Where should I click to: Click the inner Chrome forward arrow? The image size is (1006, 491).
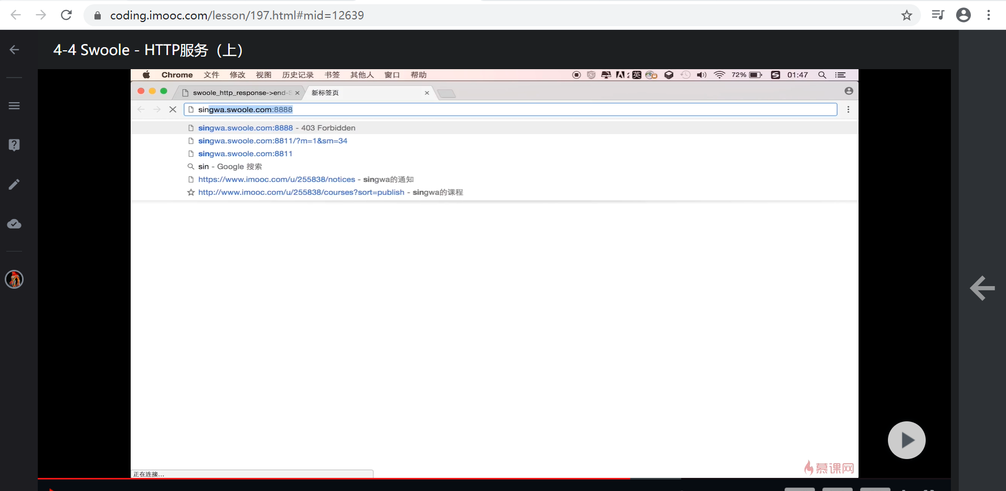tap(156, 110)
